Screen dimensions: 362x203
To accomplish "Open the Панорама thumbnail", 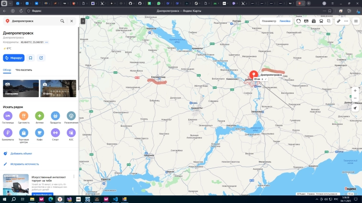I will [21, 89].
